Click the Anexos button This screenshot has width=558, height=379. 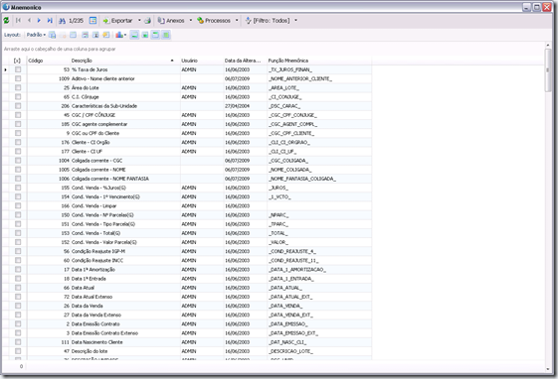pos(171,21)
